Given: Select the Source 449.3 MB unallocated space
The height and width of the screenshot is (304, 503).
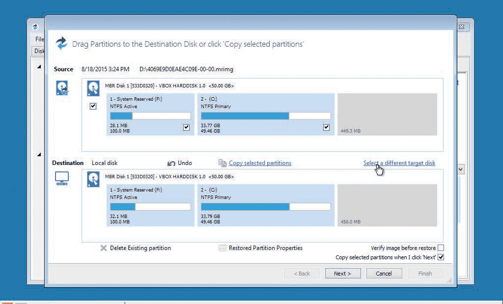Looking at the screenshot, I should coord(387,114).
